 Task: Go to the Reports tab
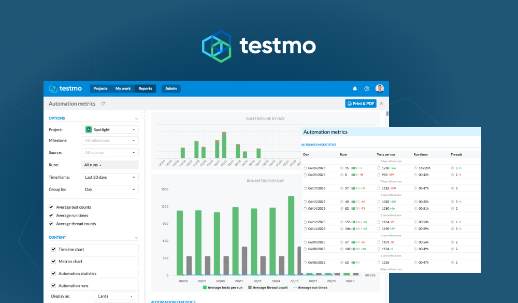(146, 89)
